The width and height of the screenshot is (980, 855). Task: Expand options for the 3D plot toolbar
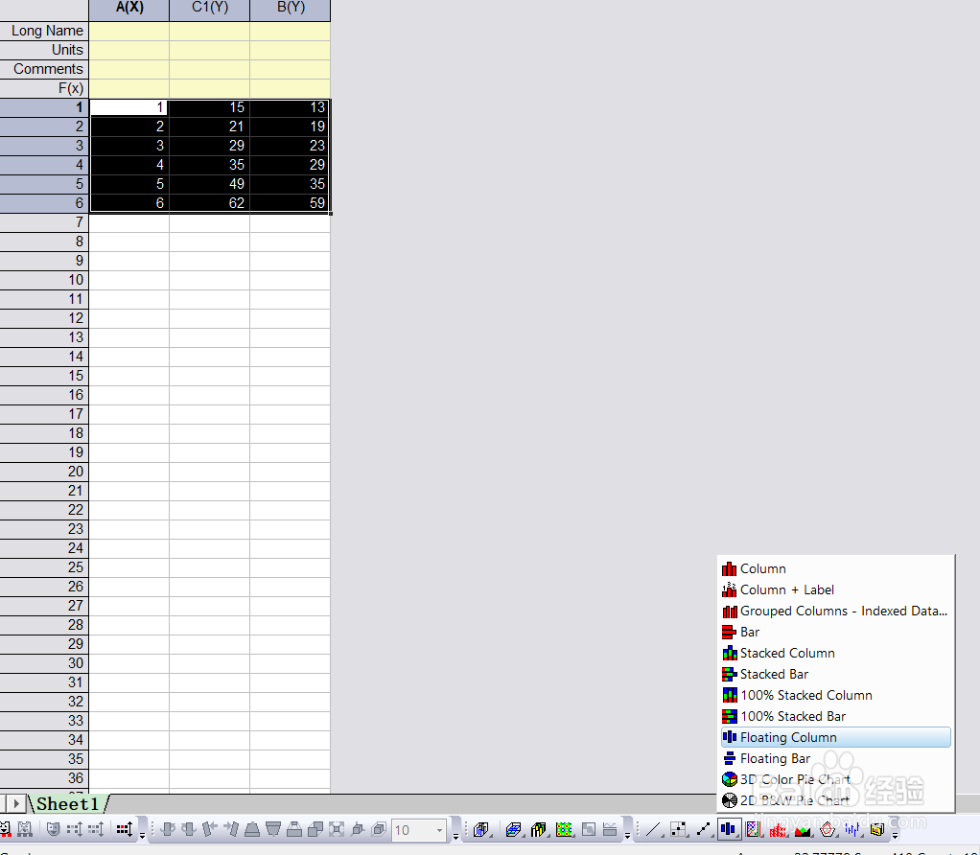(627, 835)
